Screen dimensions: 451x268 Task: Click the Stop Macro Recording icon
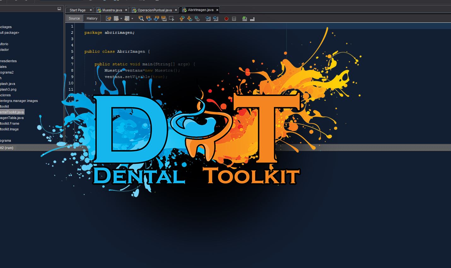coord(234,18)
